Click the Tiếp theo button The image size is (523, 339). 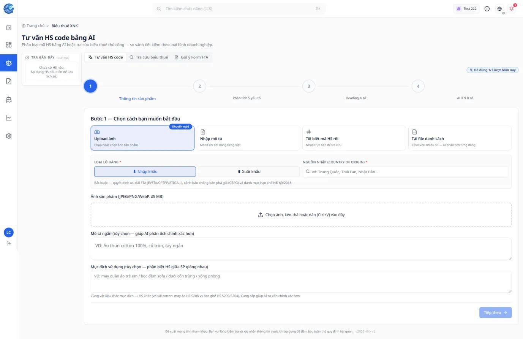495,312
